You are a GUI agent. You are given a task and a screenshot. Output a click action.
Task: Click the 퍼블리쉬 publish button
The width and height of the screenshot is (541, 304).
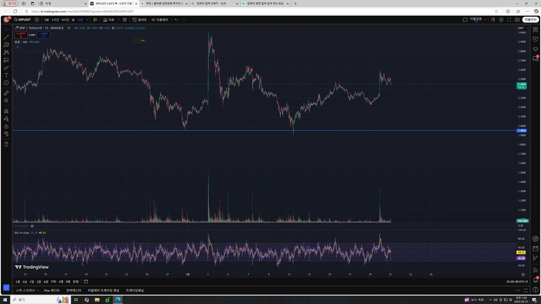[531, 20]
